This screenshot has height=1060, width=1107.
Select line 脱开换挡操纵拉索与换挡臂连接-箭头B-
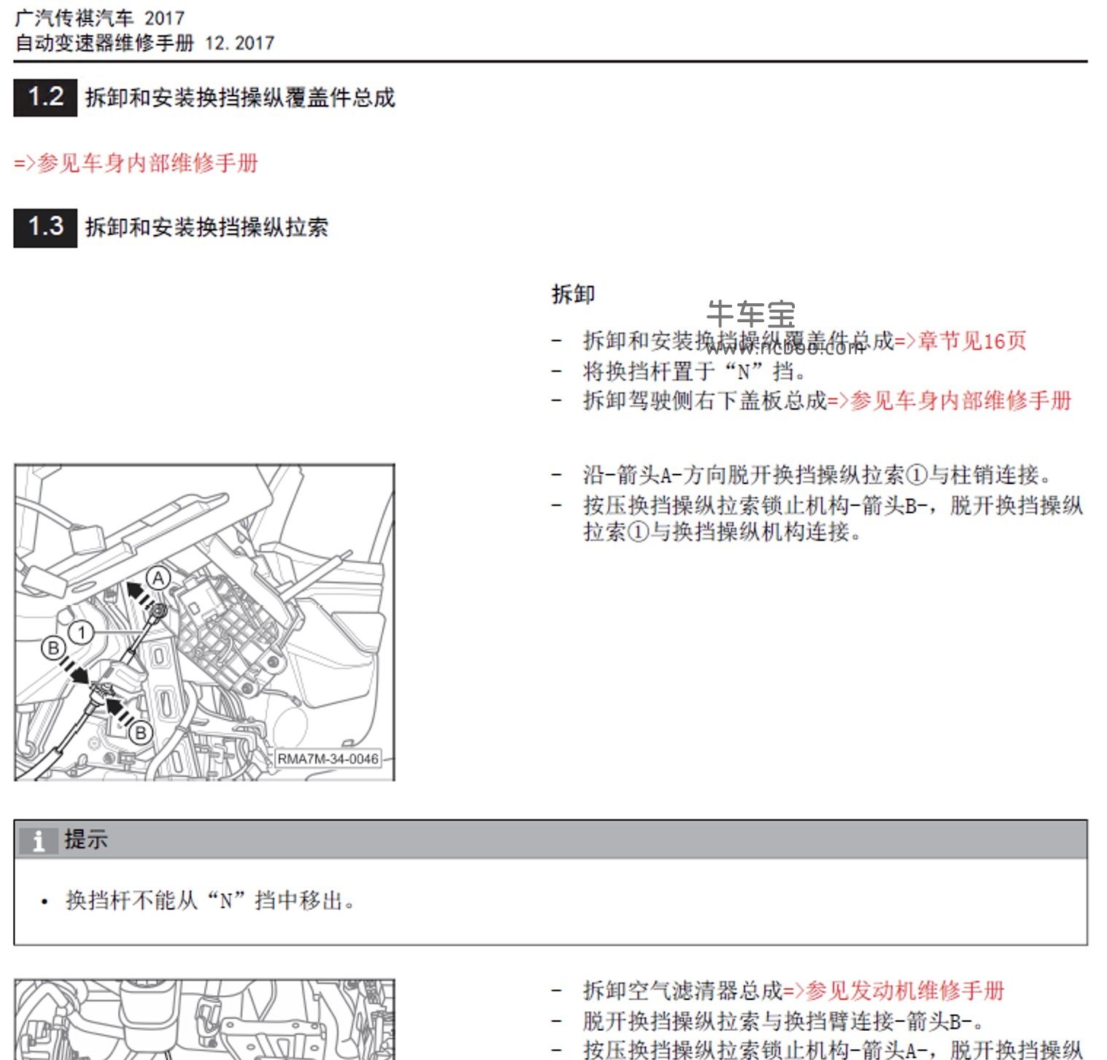coord(783,1021)
